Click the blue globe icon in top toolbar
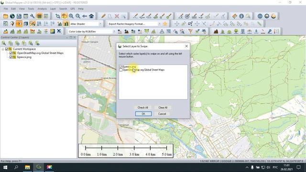Screen dimensions: 306x172 260,16
